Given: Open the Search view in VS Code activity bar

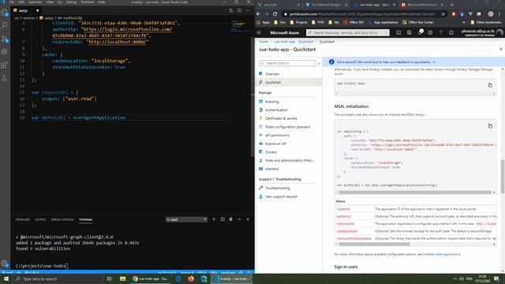Looking at the screenshot, I should (4, 25).
